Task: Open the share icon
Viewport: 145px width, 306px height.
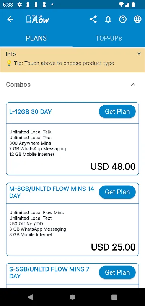Action: (x=93, y=20)
